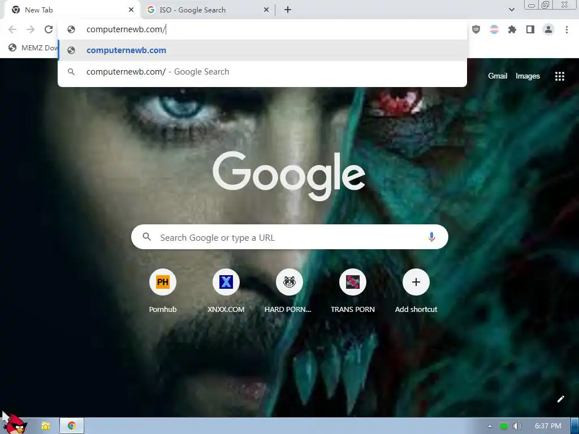The height and width of the screenshot is (434, 579).
Task: Open the striped flag extension icon
Action: tap(494, 29)
